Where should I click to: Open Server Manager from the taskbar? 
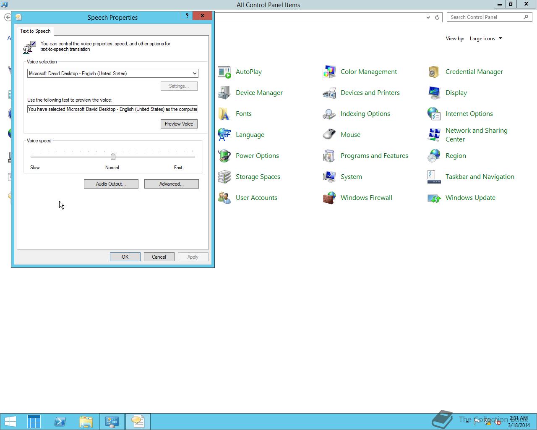[x=34, y=422]
